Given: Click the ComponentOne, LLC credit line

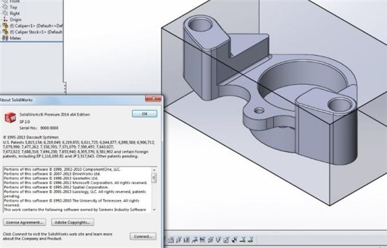Looking at the screenshot, I should 62,169.
